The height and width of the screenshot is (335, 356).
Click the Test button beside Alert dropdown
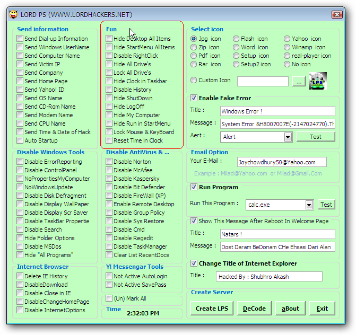(x=315, y=137)
